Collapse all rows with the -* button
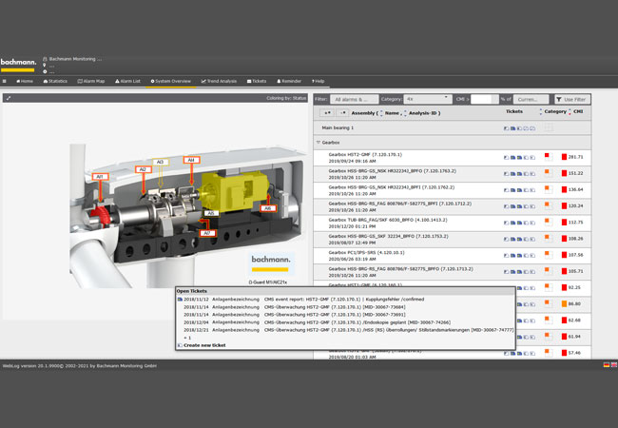 pyautogui.click(x=343, y=113)
